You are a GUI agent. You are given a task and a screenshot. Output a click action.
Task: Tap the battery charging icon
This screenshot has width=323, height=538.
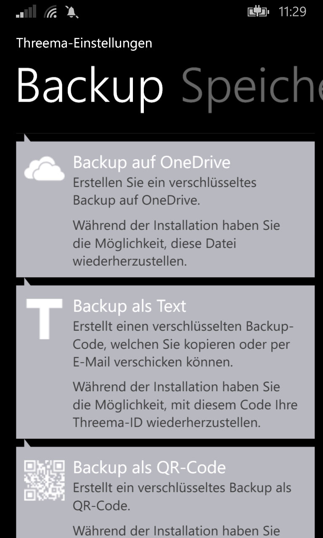pos(258,12)
